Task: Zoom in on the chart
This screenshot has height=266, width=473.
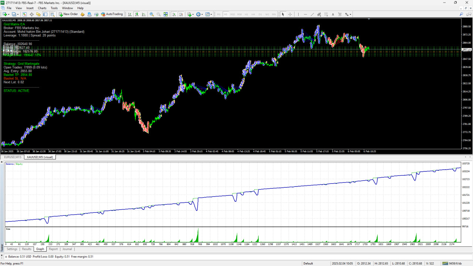Action: [152, 14]
